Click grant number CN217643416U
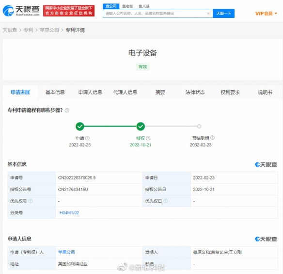This screenshot has height=274, width=283. (x=73, y=190)
